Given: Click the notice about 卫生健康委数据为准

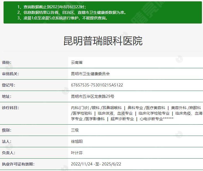Looking at the screenshot, I should pyautogui.click(x=72, y=12).
